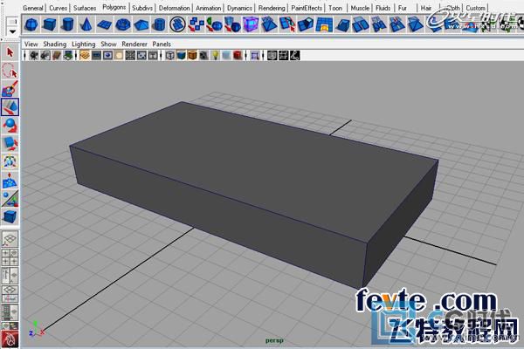
Task: Switch to the Fluids shelf tab
Action: pos(383,8)
